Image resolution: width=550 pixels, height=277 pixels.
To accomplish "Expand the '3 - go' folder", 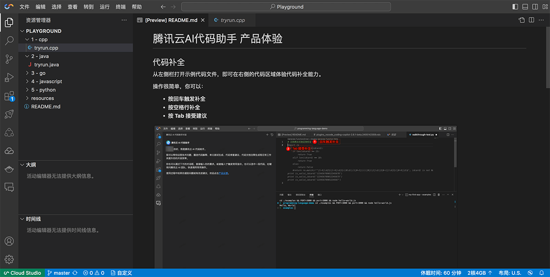I will 38,73.
